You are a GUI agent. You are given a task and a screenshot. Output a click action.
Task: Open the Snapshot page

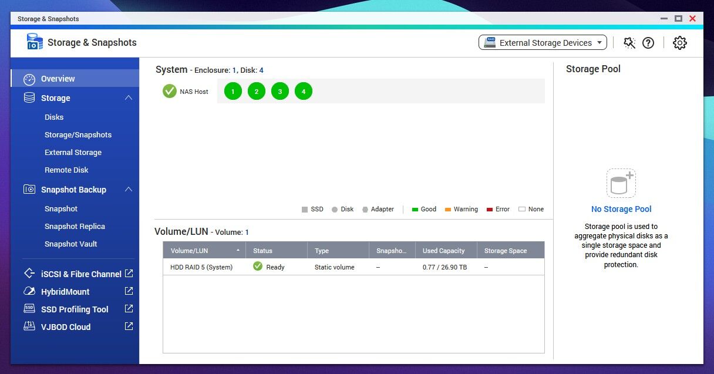(61, 208)
